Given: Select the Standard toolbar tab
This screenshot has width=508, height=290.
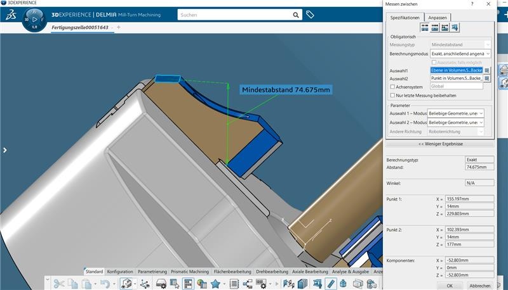Looking at the screenshot, I should [94, 272].
